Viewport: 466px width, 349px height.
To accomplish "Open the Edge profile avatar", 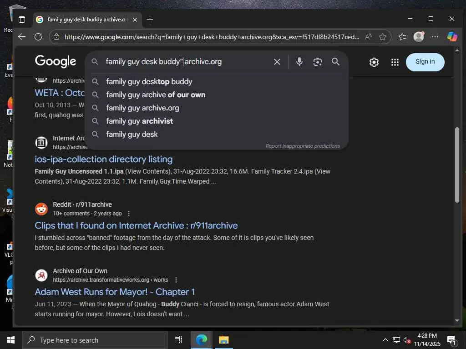I will 419,37.
